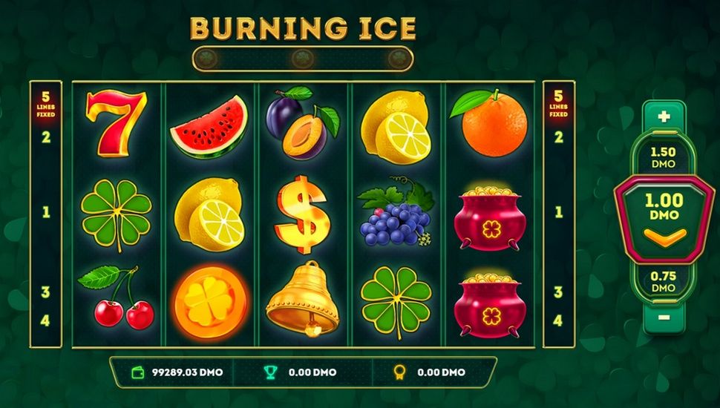Click the gold ribbon award icon
The image size is (720, 408).
pyautogui.click(x=399, y=372)
